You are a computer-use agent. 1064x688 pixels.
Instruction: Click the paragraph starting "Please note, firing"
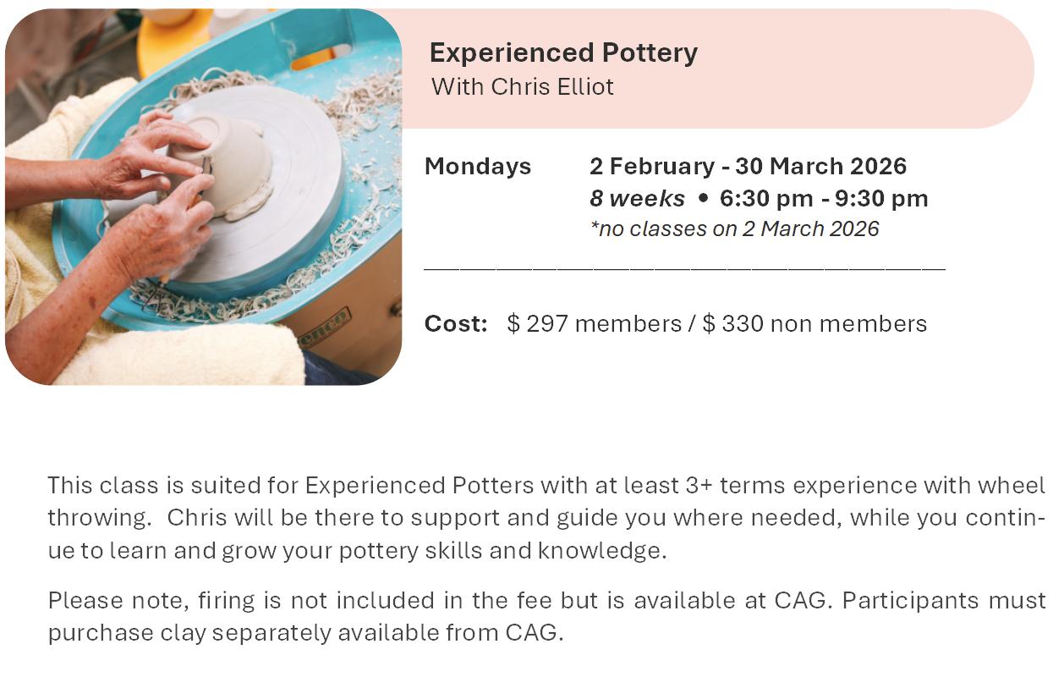[546, 616]
